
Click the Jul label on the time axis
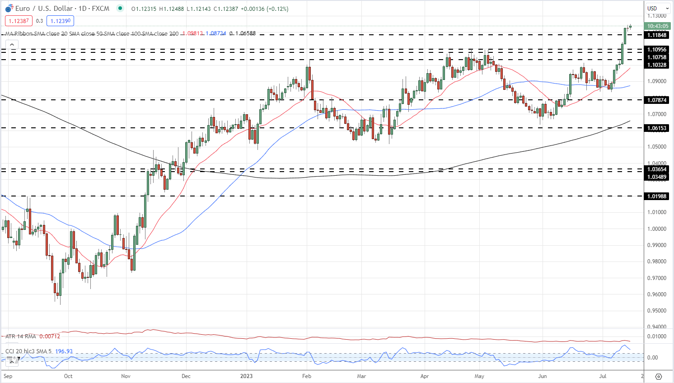coord(603,376)
